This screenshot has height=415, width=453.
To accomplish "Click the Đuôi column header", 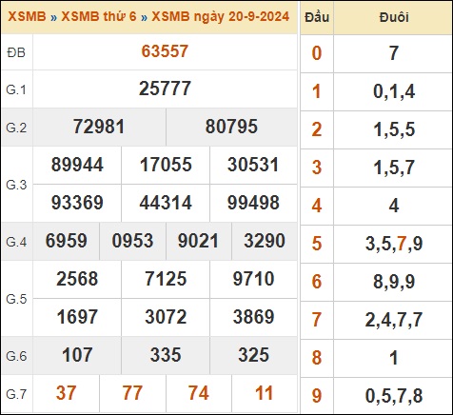I will (394, 17).
